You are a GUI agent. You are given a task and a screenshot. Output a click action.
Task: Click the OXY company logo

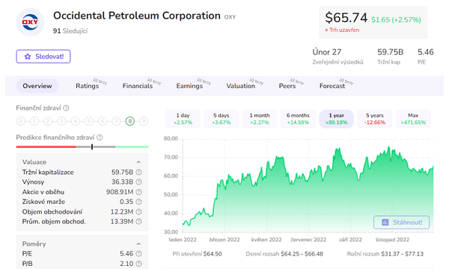30,22
